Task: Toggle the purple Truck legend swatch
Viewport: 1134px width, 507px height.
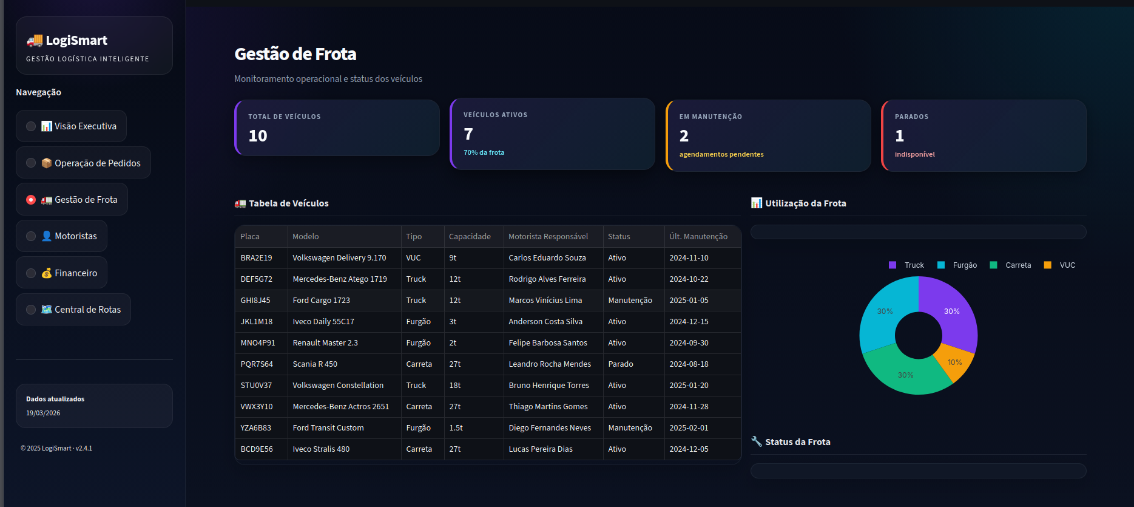Action: point(893,265)
